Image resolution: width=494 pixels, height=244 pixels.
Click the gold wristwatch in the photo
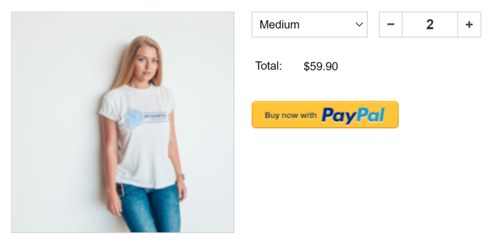(180, 176)
